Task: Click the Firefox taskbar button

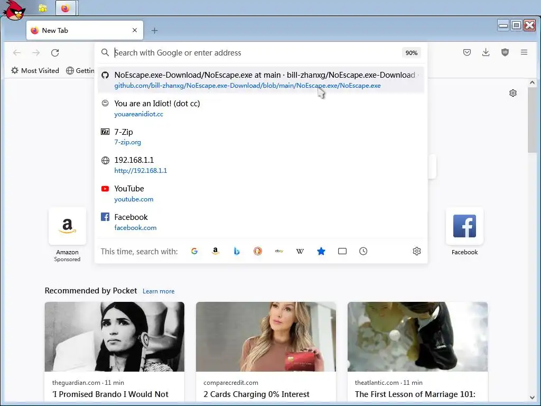Action: [x=65, y=8]
